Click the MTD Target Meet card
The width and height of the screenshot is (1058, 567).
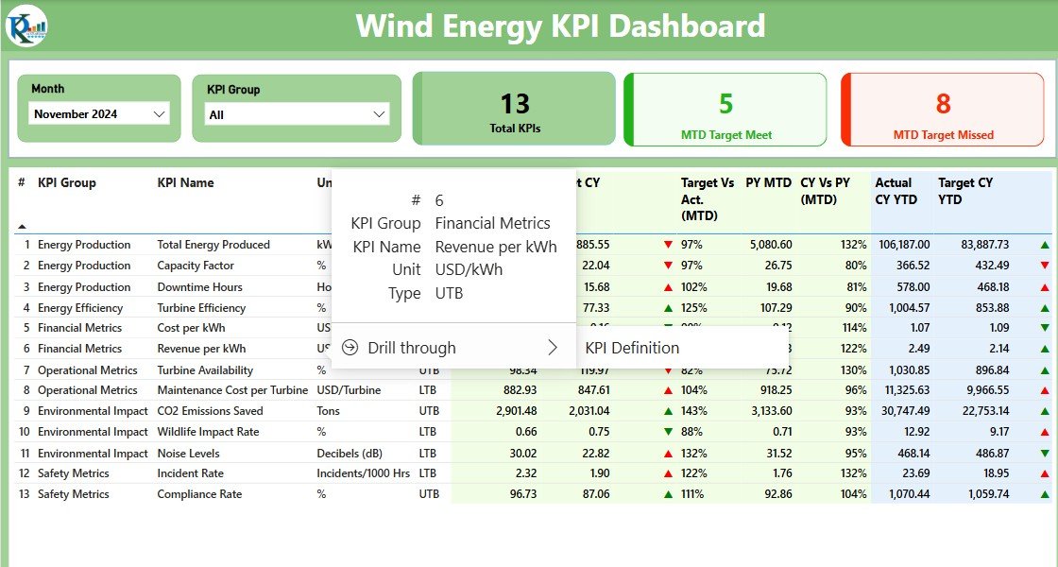725,110
